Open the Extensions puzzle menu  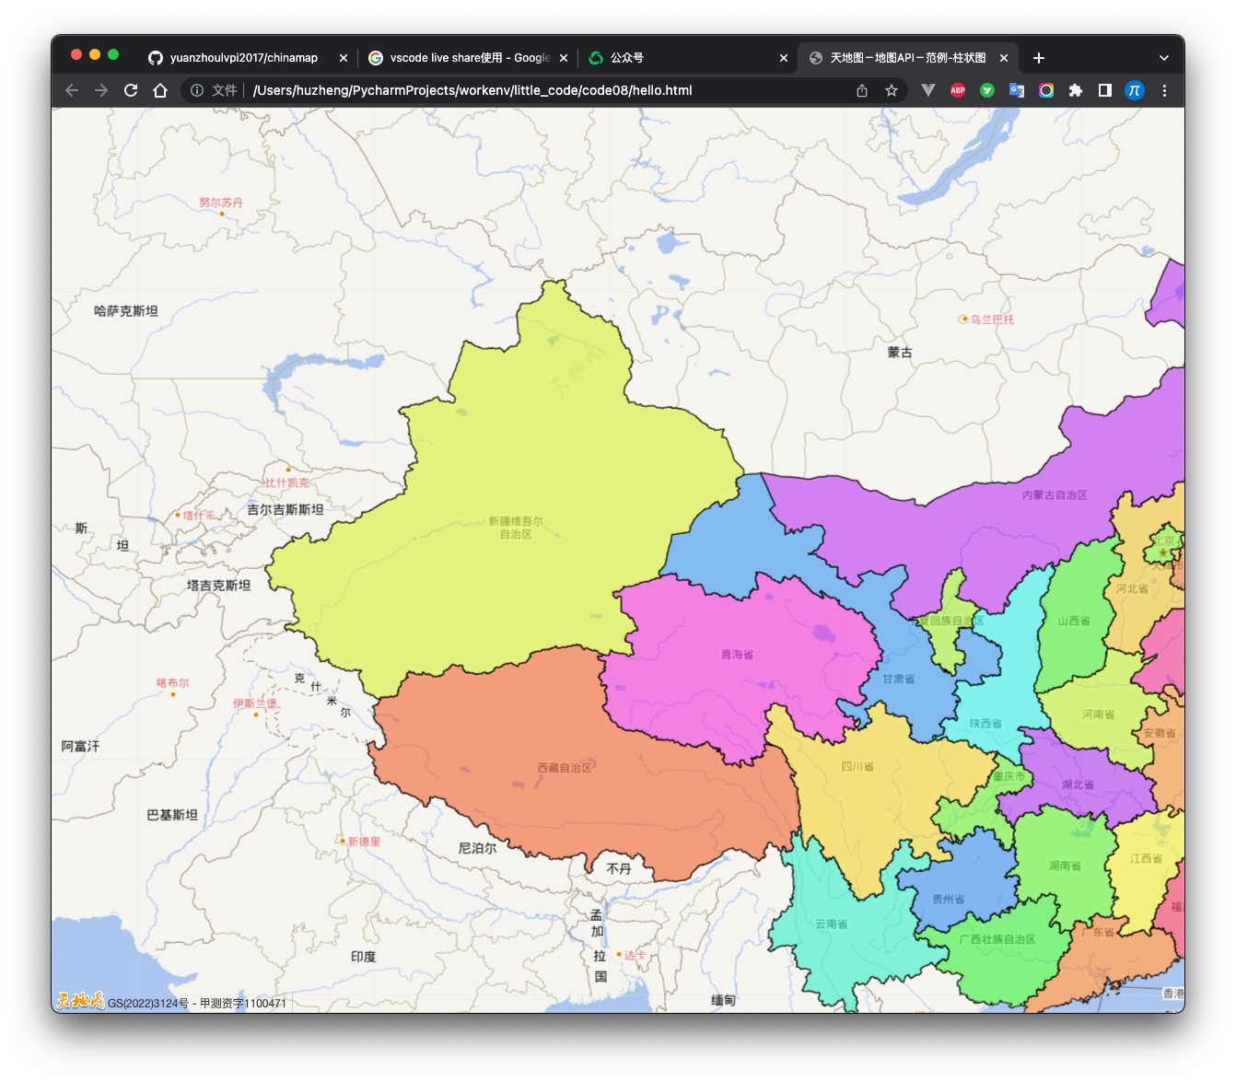(1076, 90)
